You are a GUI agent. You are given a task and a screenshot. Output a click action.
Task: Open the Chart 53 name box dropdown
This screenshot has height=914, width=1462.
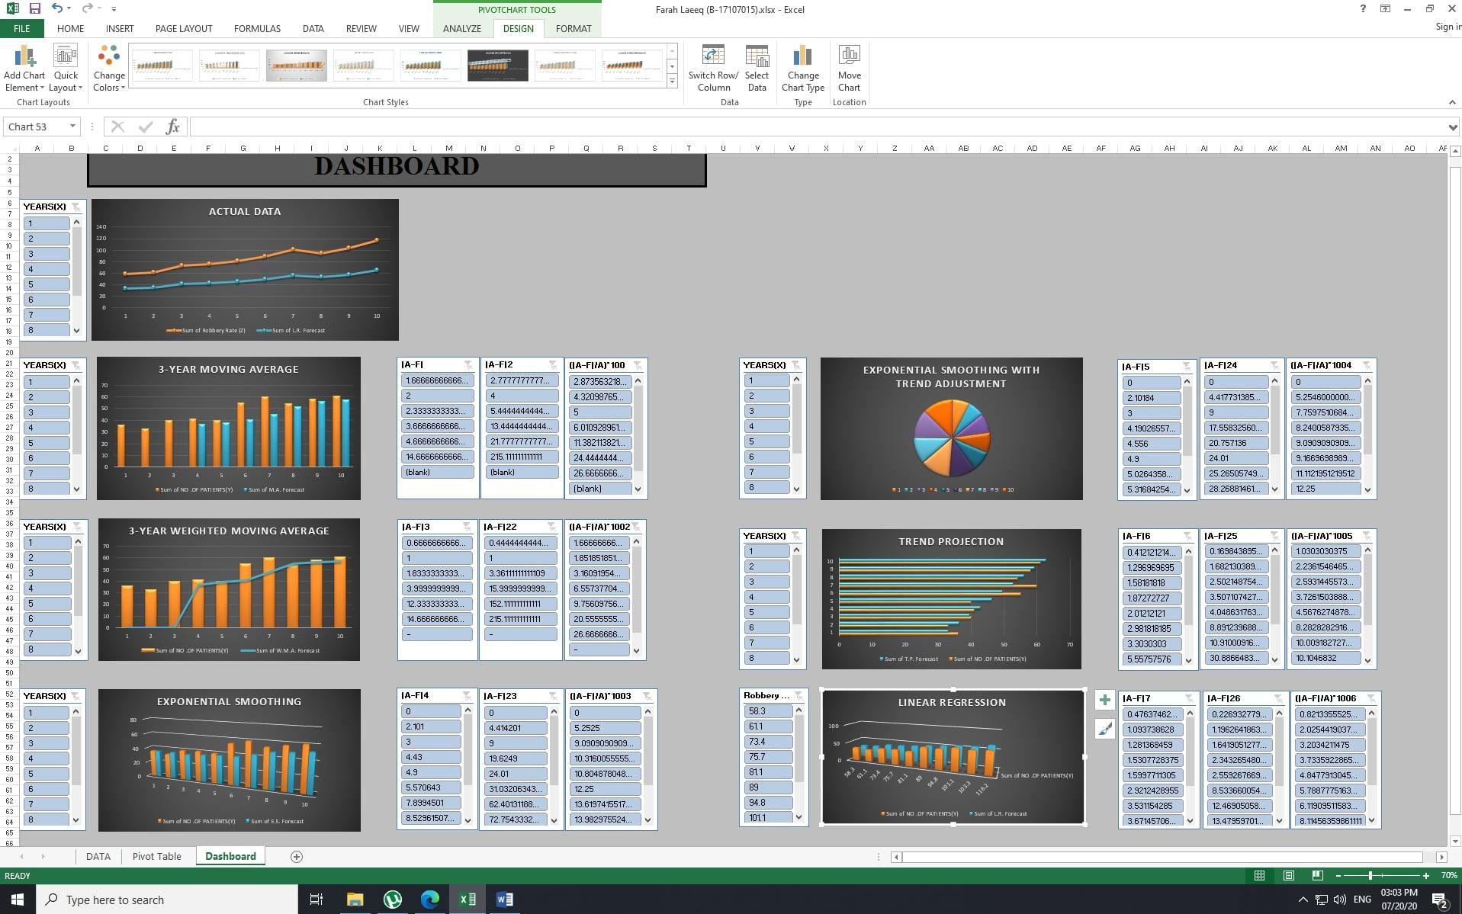point(73,126)
